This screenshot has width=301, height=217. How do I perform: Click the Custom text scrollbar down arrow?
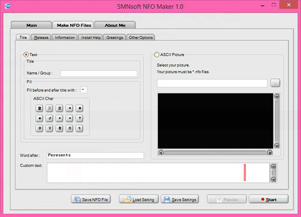point(273,179)
